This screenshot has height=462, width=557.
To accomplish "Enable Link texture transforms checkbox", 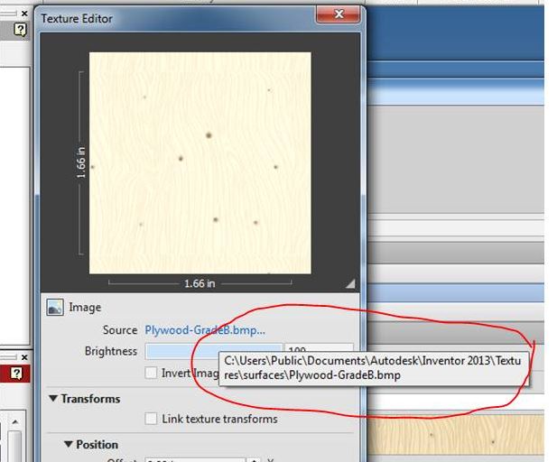I will (151, 419).
